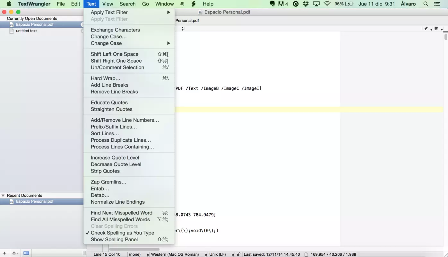Open the Search menu
Viewport: 448px width, 257px height.
pyautogui.click(x=127, y=4)
